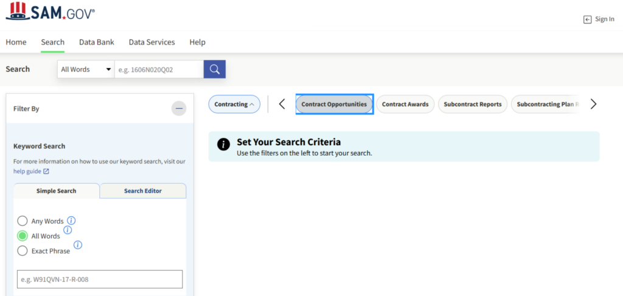Open the help guide link

[27, 171]
